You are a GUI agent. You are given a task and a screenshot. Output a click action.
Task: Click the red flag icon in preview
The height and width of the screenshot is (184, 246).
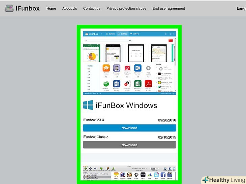(171, 40)
